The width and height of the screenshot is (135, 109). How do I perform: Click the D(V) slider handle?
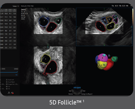pyautogui.click(x=17, y=72)
